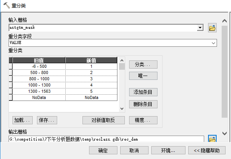Open the VALUE reclass field dropdown
This screenshot has height=159, width=231.
click(213, 43)
